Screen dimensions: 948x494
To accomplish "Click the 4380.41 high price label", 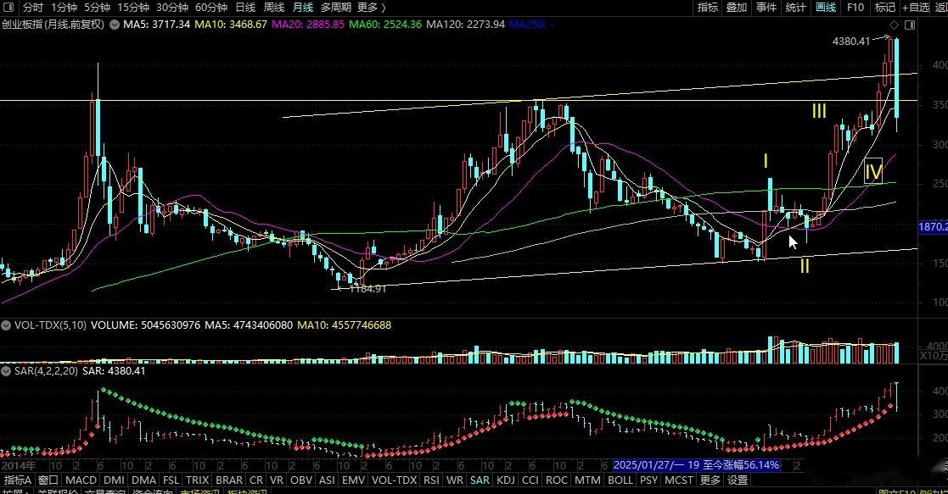I will click(x=850, y=41).
